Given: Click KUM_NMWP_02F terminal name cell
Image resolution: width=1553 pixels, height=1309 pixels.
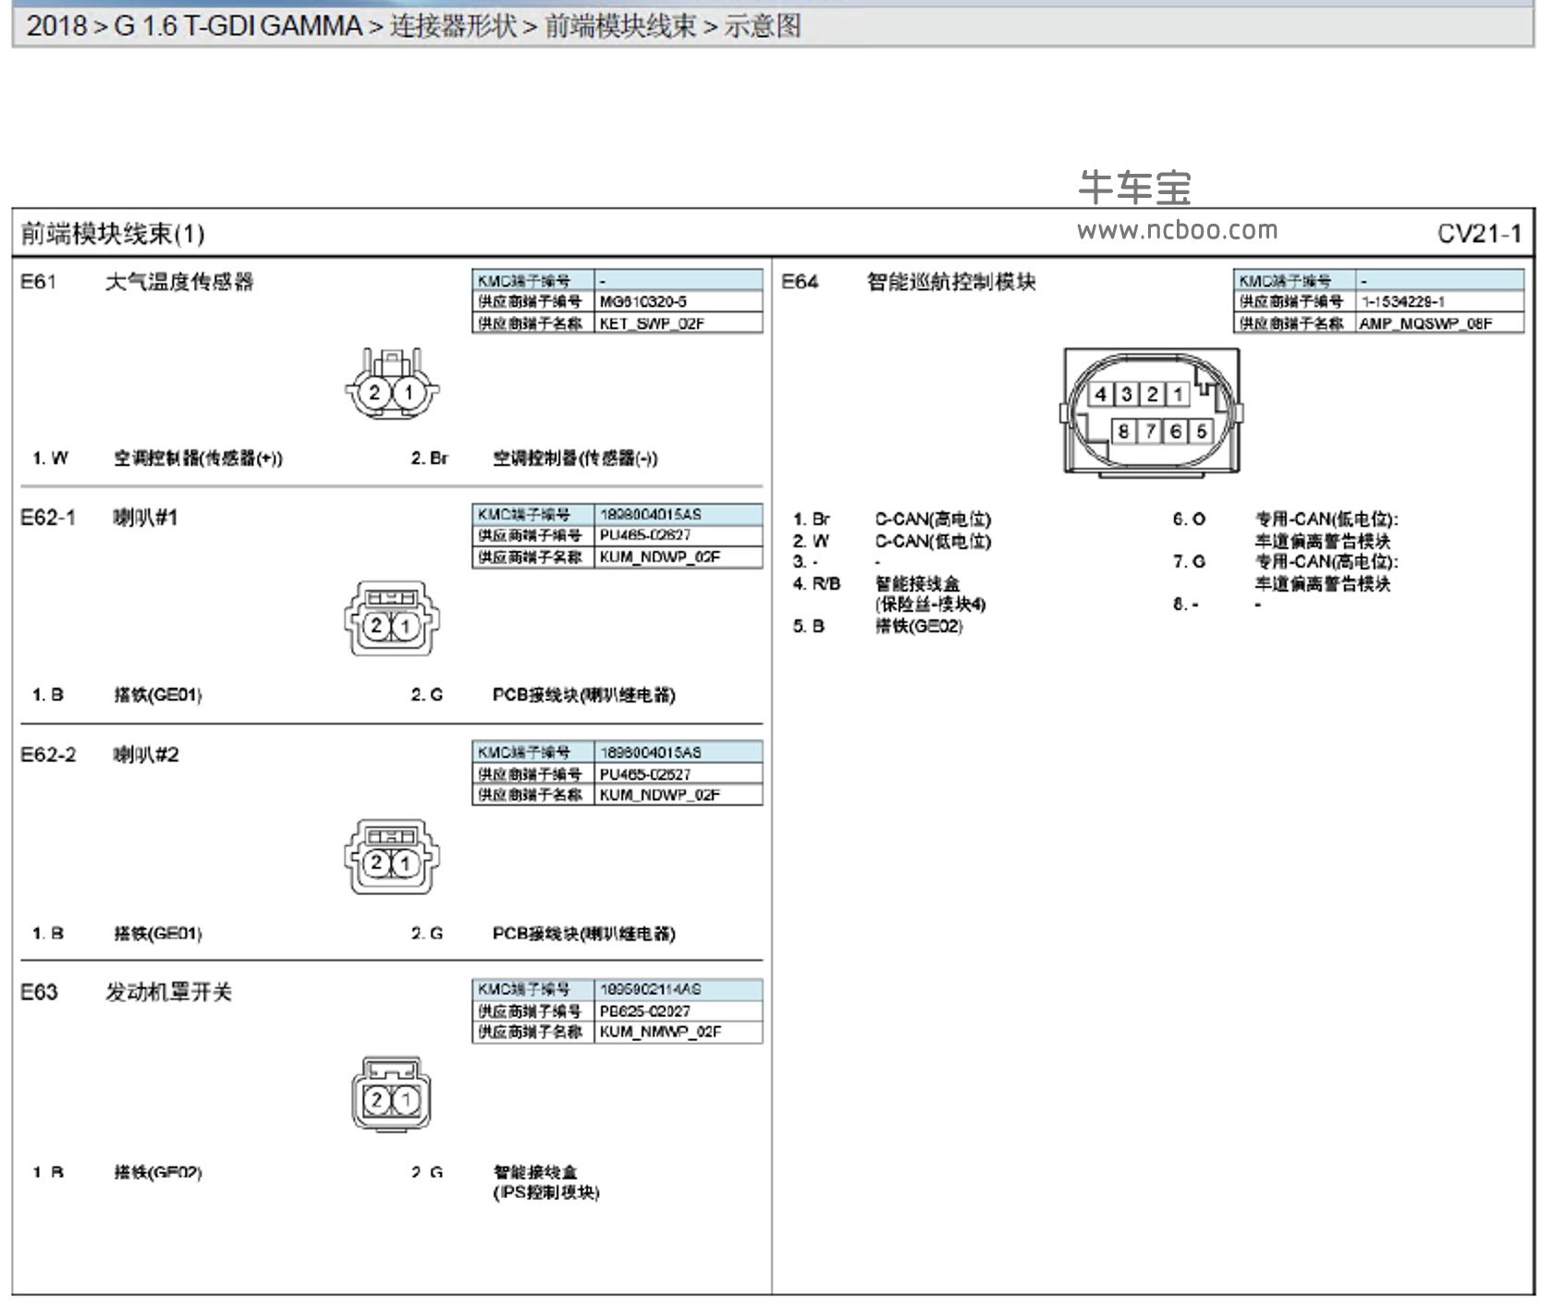Looking at the screenshot, I should pos(679,1032).
